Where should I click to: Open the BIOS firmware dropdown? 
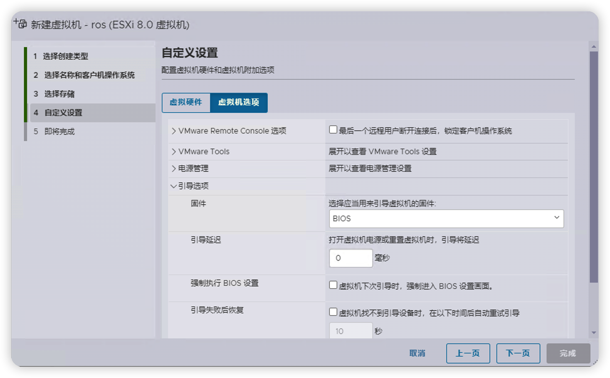pyautogui.click(x=446, y=218)
